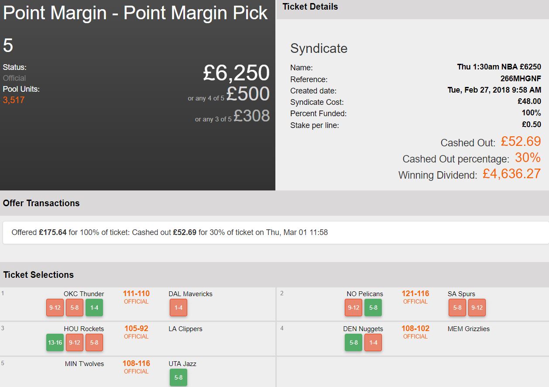Pick the 5-8 badge under OKC Thunder

pos(75,308)
